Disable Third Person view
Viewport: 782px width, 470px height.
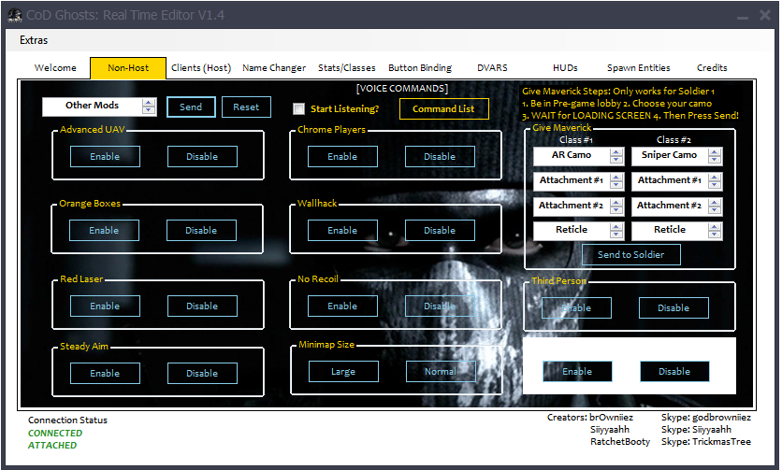(x=673, y=308)
